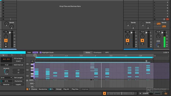Screen dimensions: 171x96
Task: Click the orange bars icon at bottom right
Action: [166, 93]
